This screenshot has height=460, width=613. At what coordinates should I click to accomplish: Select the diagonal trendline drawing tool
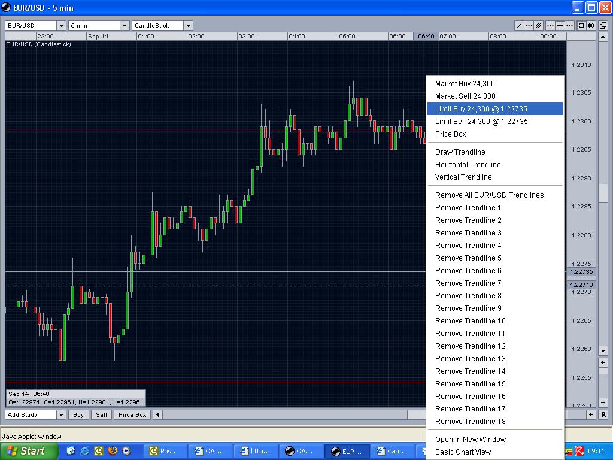[x=520, y=25]
